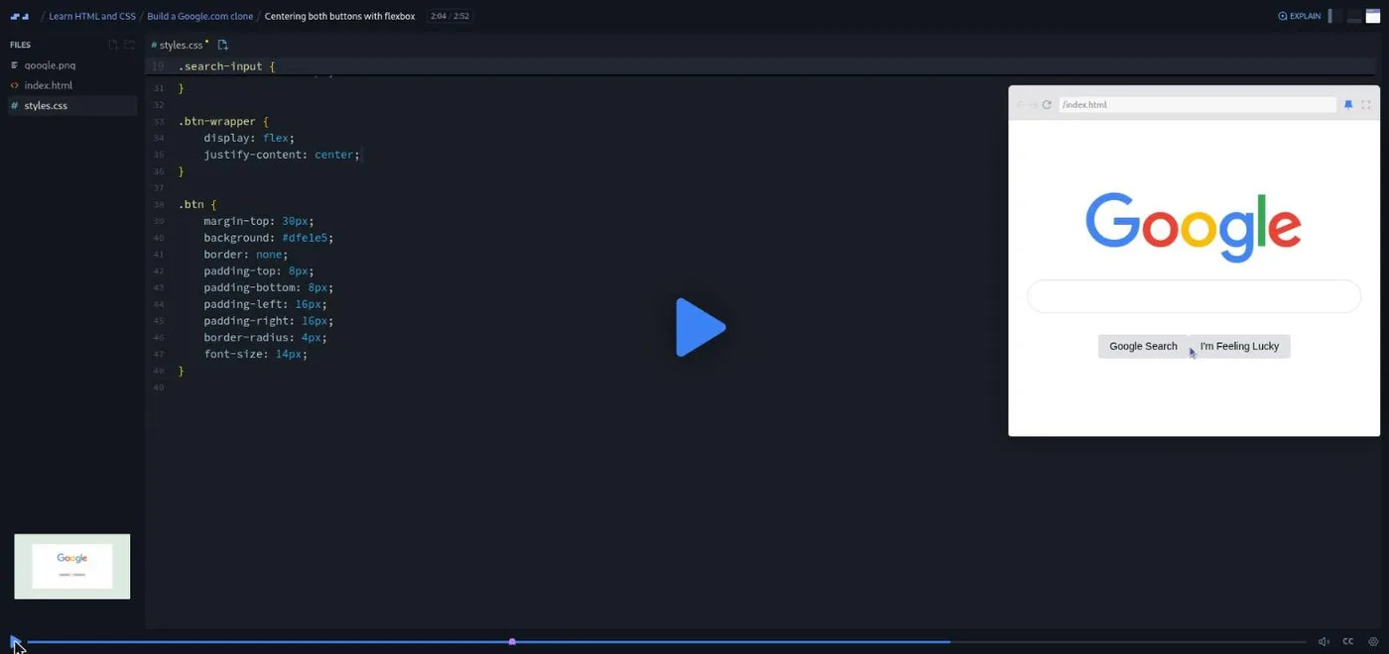The height and width of the screenshot is (654, 1389).
Task: Click the /index.html address bar
Action: (x=1198, y=104)
